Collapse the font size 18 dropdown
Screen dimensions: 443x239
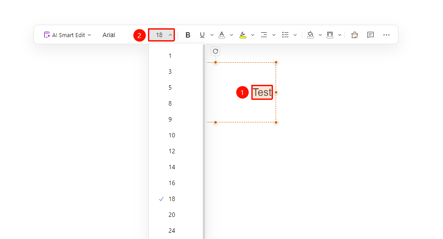click(161, 35)
